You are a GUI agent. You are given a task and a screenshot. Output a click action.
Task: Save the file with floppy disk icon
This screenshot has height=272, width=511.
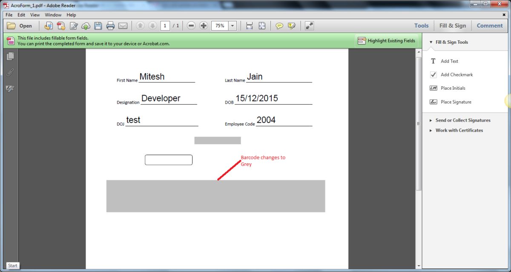pos(98,26)
